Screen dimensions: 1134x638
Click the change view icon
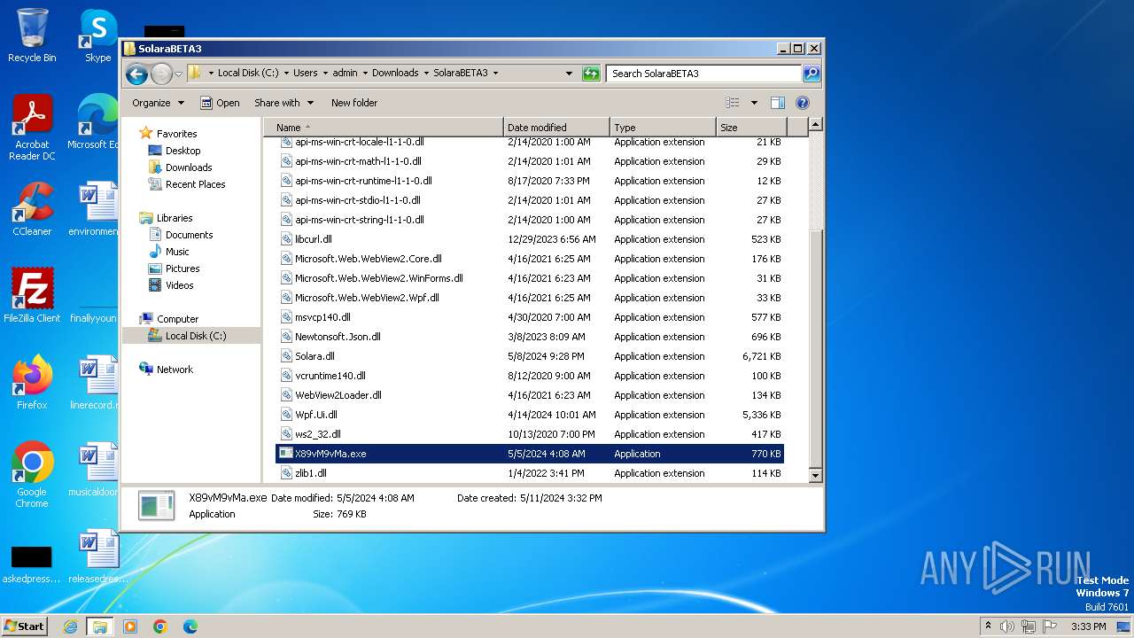pyautogui.click(x=733, y=103)
